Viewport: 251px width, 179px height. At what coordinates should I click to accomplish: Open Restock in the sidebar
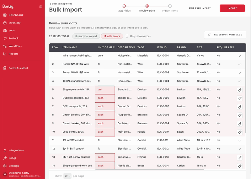click(x=13, y=38)
